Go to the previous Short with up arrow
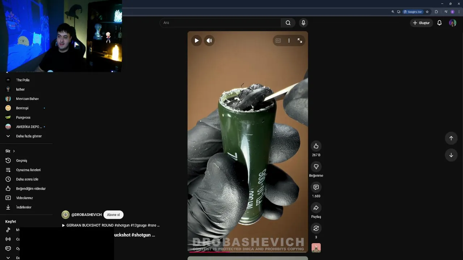 pyautogui.click(x=451, y=138)
